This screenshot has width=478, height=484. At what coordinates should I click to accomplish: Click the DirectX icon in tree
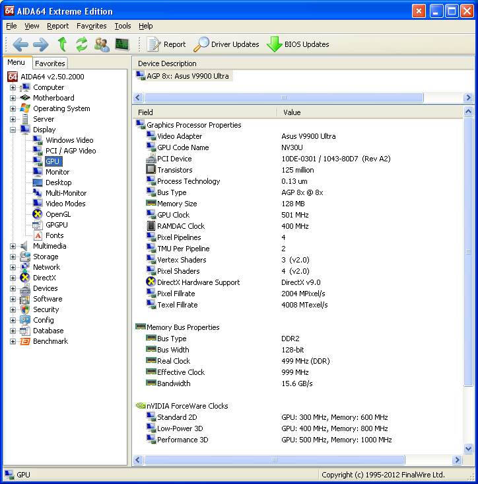[x=25, y=278]
